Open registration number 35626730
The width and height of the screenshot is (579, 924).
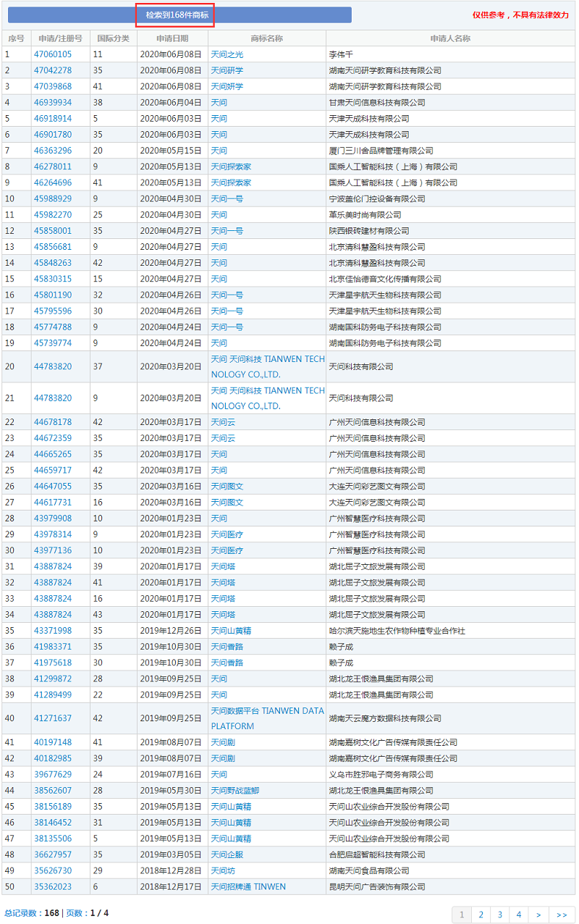(x=53, y=870)
